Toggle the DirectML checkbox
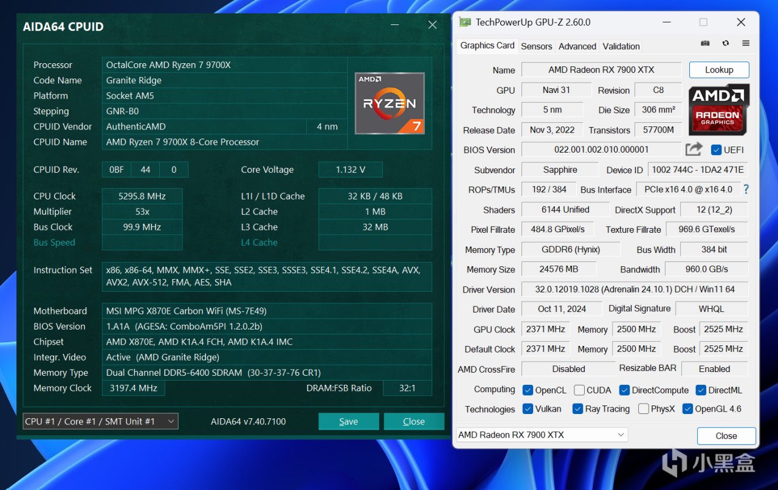 pyautogui.click(x=701, y=390)
